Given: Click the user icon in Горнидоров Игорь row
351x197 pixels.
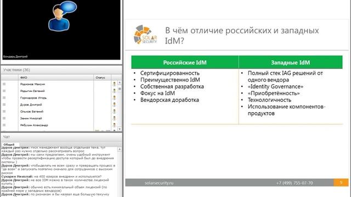Looking at the screenshot, I should click(115, 98).
